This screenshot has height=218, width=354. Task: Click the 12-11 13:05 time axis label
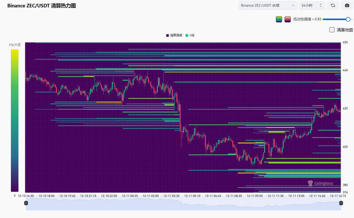coord(297,196)
